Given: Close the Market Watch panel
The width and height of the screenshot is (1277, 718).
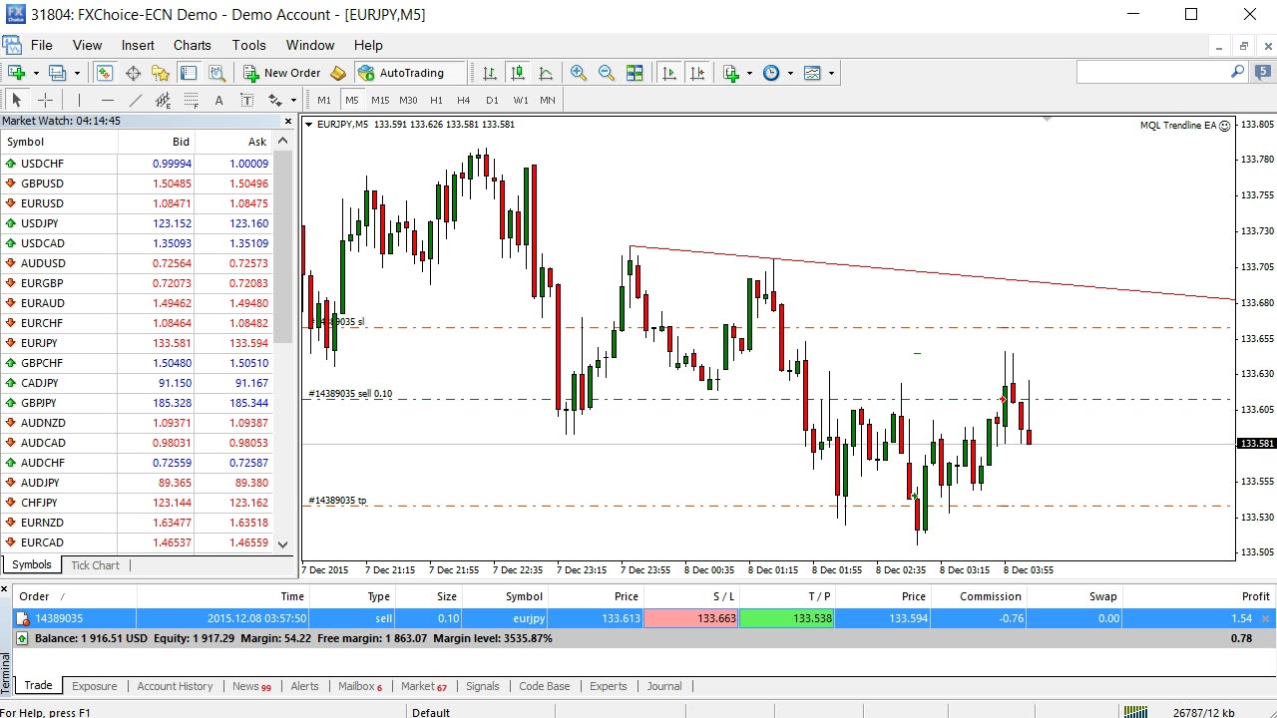Looking at the screenshot, I should point(288,121).
